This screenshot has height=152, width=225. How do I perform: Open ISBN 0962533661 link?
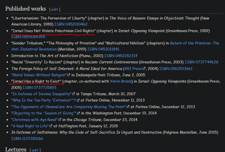point(176,69)
